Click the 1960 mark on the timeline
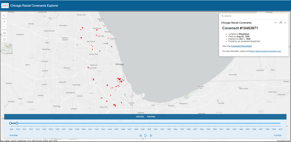The image size is (291, 142). point(215,129)
